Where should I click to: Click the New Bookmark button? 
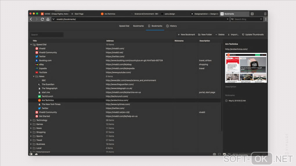coord(187,35)
